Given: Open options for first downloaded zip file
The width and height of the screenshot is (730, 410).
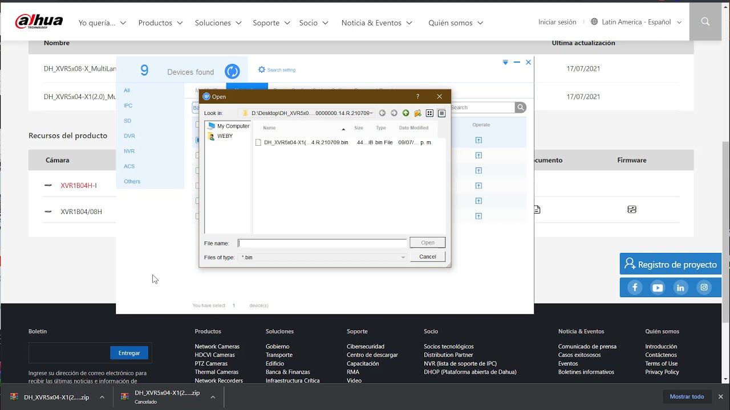Looking at the screenshot, I should [102, 397].
